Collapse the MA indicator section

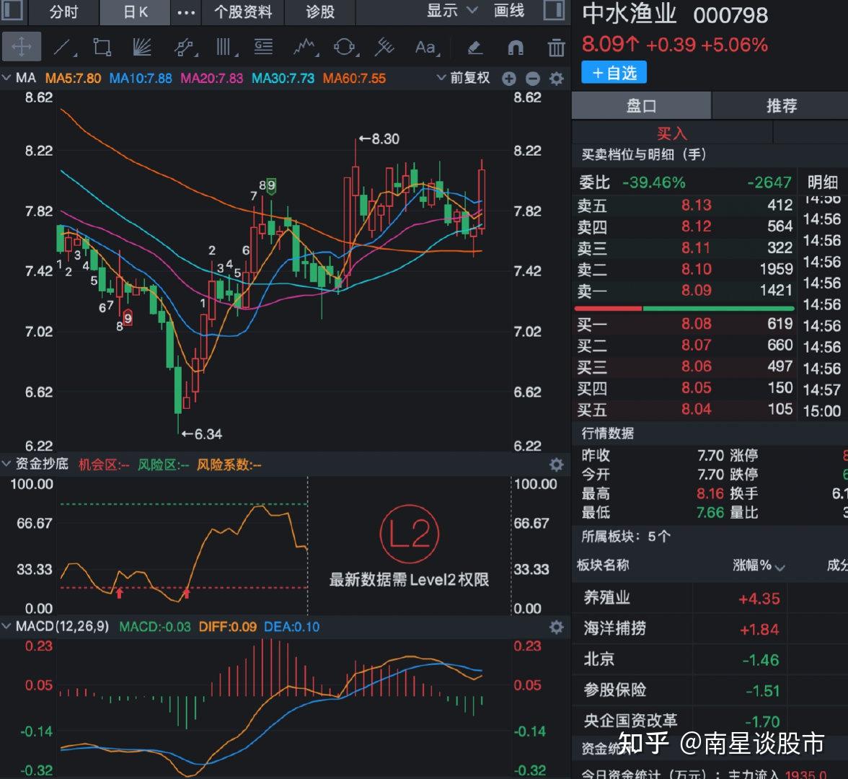6,77
